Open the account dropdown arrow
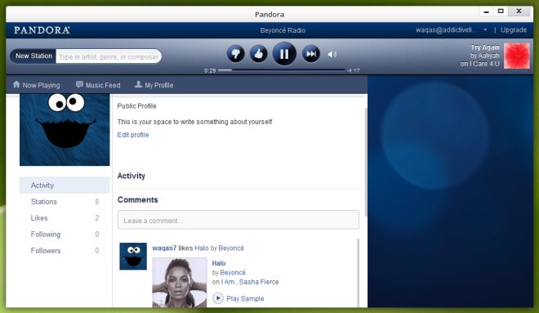Image resolution: width=539 pixels, height=313 pixels. click(x=485, y=30)
